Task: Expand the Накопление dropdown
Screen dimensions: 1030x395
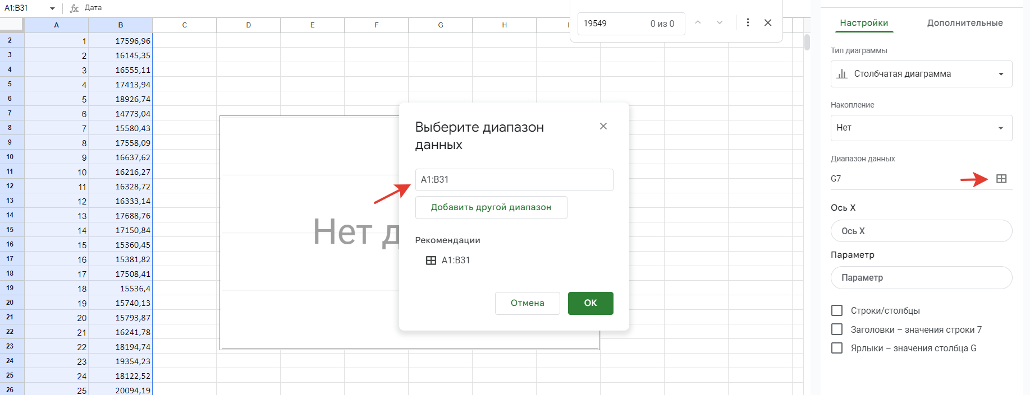Action: pos(921,128)
